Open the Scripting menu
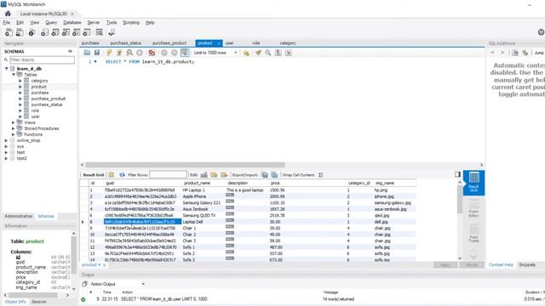This screenshot has width=545, height=306. click(x=131, y=23)
